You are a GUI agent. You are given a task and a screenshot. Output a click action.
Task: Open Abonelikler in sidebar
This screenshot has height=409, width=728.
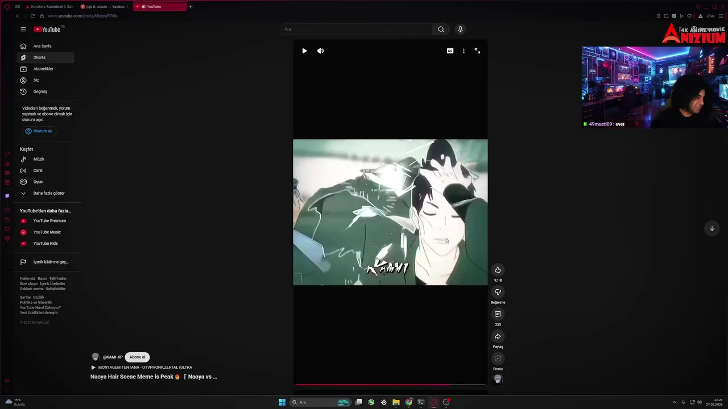(45, 69)
